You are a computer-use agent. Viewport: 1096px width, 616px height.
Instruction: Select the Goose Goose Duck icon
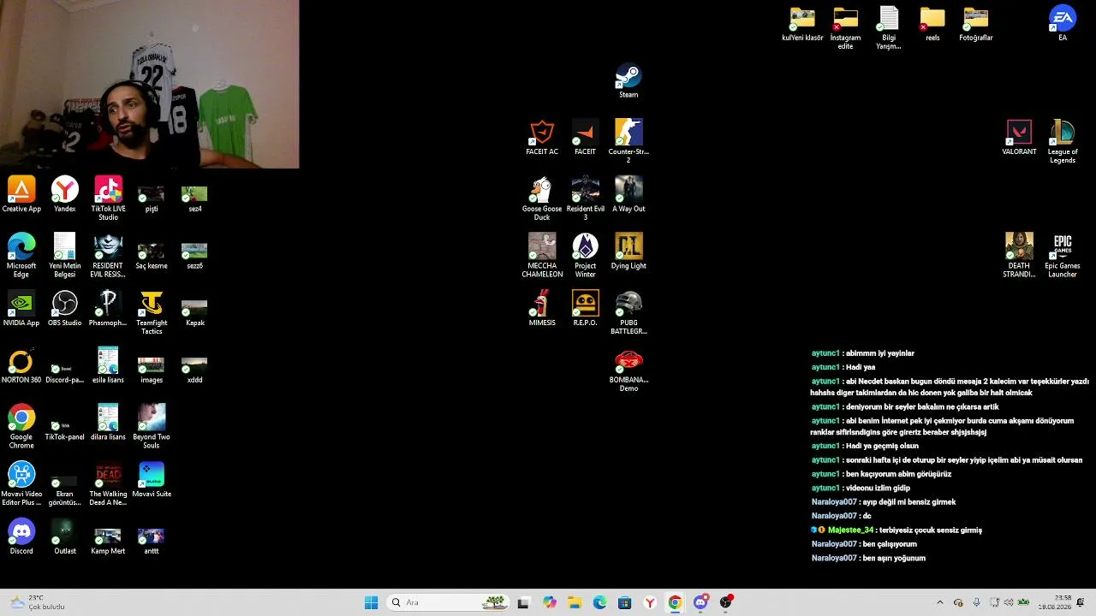(542, 198)
